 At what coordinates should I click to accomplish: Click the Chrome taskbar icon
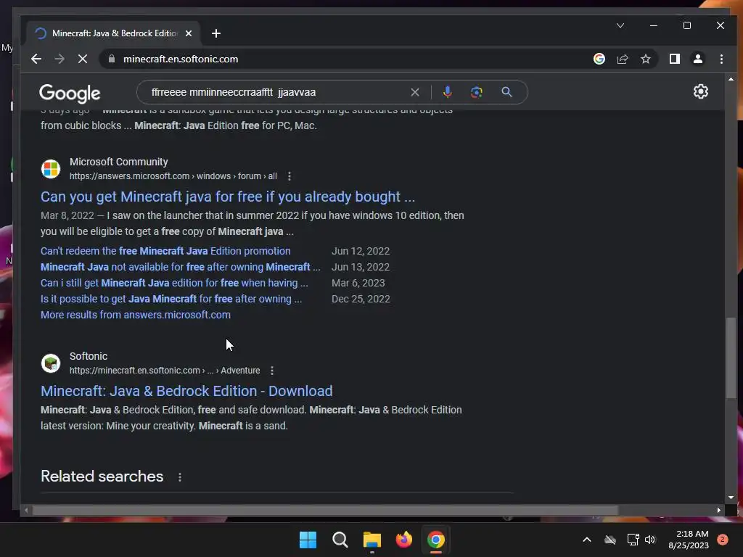[x=436, y=540]
